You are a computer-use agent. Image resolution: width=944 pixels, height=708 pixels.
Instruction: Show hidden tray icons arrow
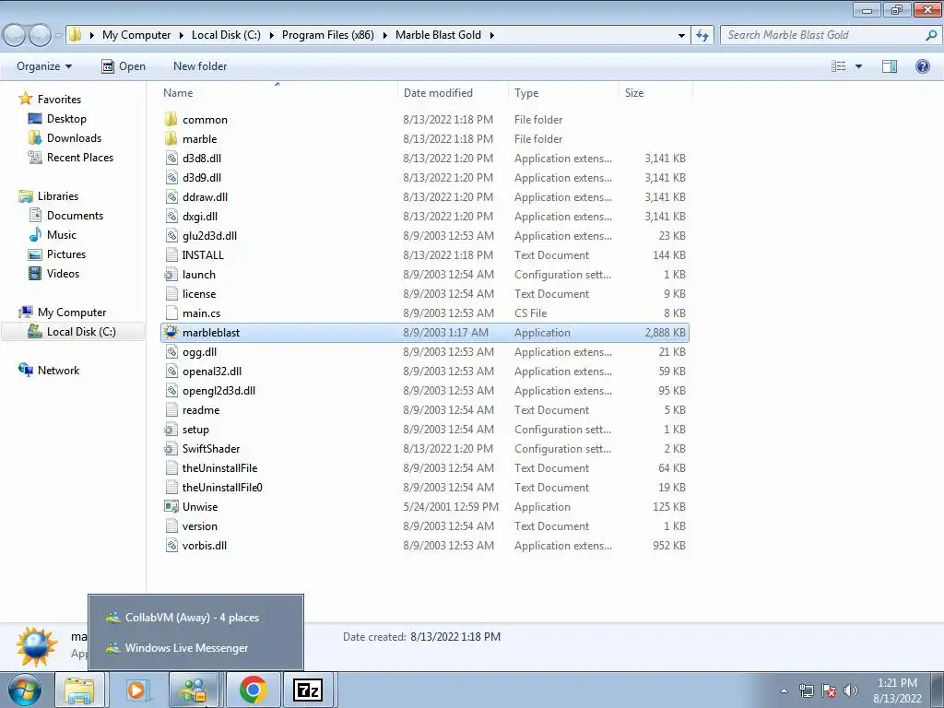click(x=784, y=690)
